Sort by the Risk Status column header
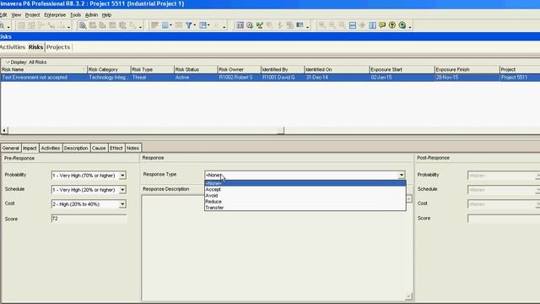The width and height of the screenshot is (540, 304). point(196,69)
